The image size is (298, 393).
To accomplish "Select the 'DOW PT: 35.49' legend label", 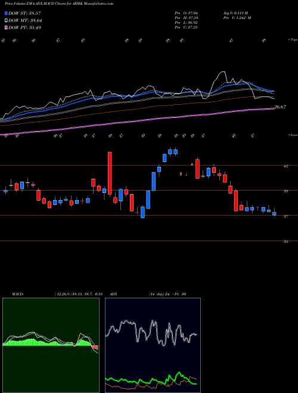I will 25,27.
